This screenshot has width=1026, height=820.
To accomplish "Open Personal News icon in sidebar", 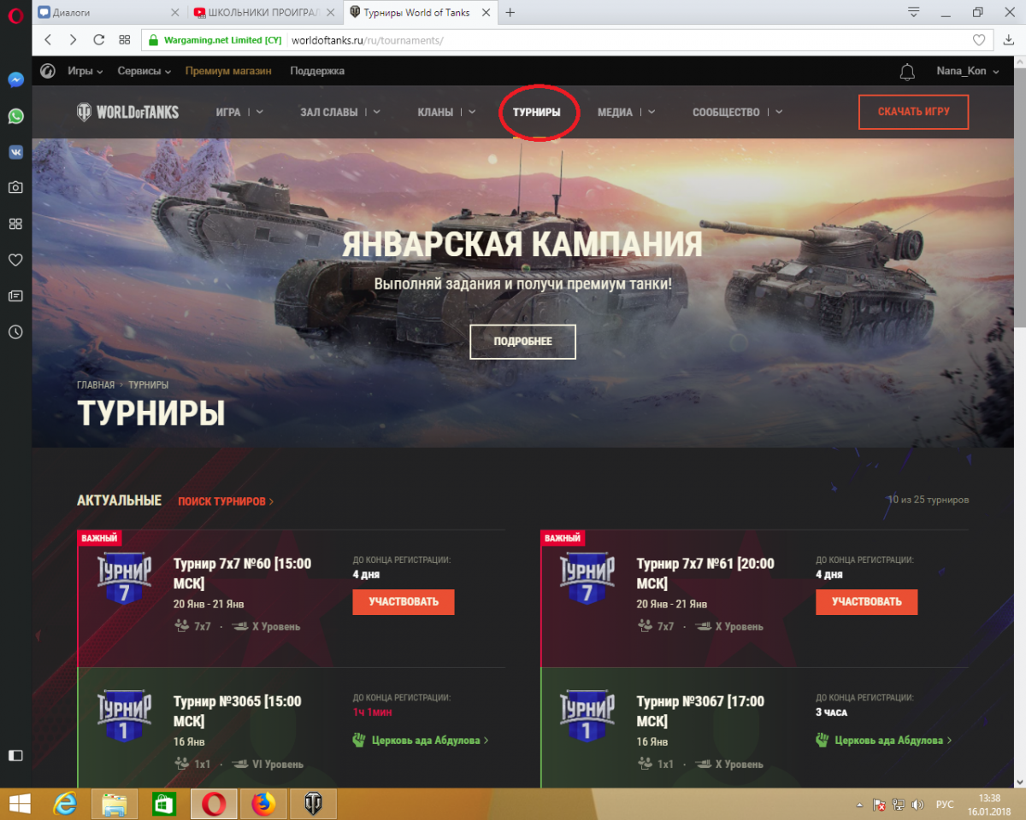I will 15,296.
